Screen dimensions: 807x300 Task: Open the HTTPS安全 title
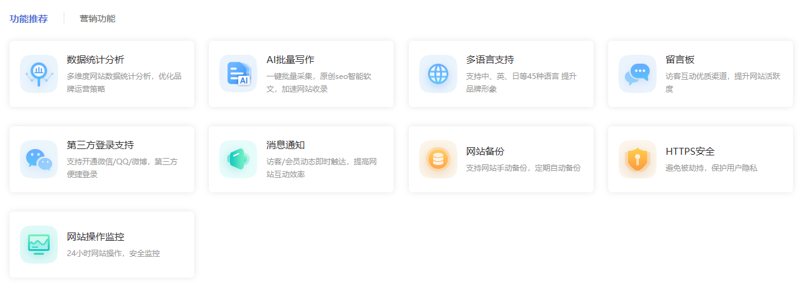pyautogui.click(x=690, y=152)
